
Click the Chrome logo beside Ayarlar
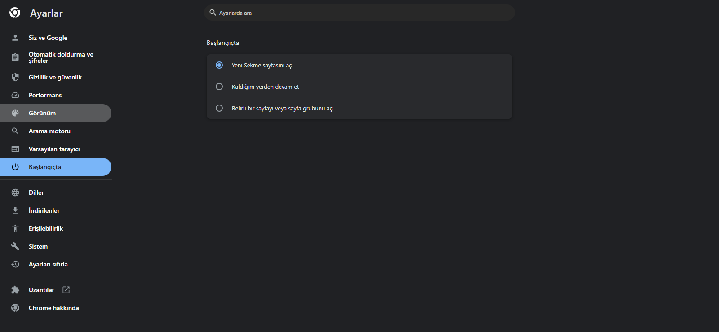tap(15, 13)
